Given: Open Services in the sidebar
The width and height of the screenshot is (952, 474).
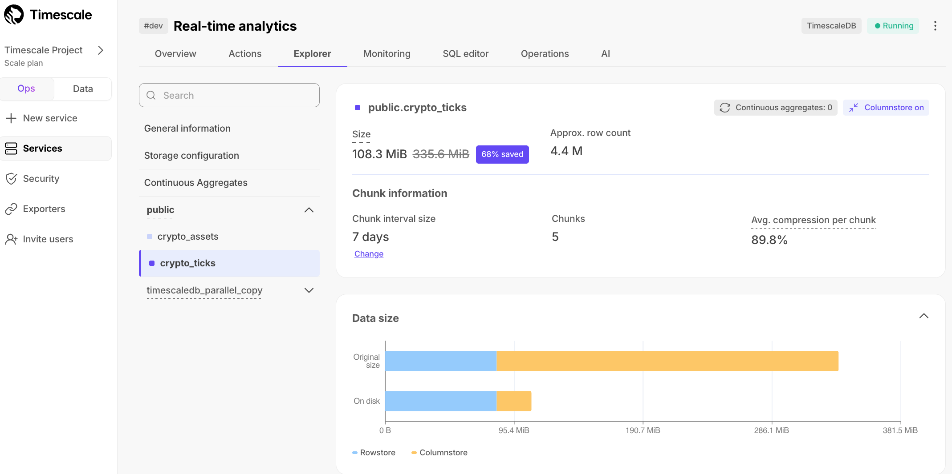Looking at the screenshot, I should [x=56, y=149].
